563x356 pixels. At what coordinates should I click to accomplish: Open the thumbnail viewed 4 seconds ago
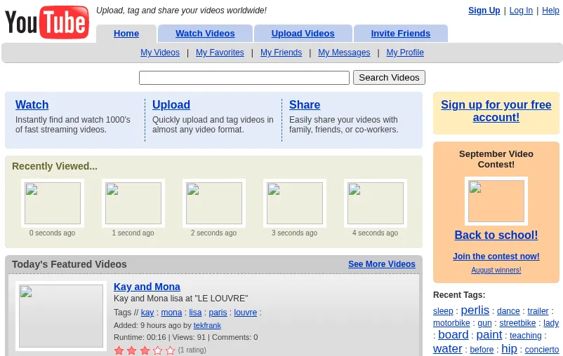coord(376,203)
